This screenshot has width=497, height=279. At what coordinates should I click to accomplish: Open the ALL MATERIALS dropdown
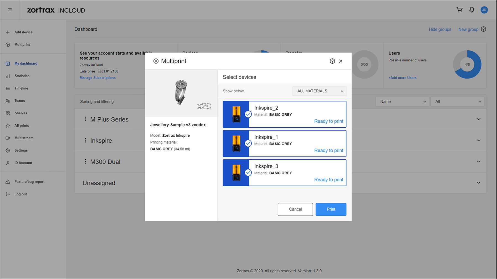pos(319,91)
